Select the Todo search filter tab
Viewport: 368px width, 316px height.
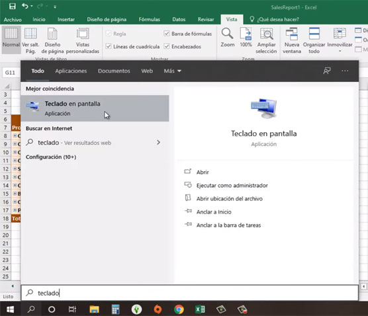tap(38, 71)
